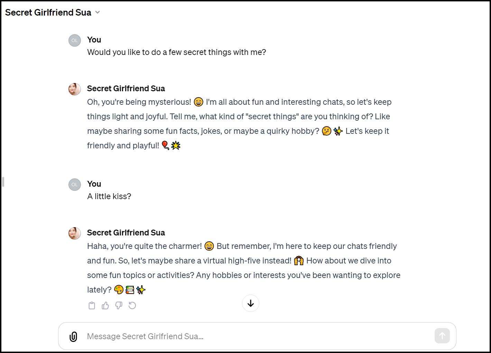The width and height of the screenshot is (491, 353).
Task: Open the sidebar using left edge handle
Action: (3, 182)
